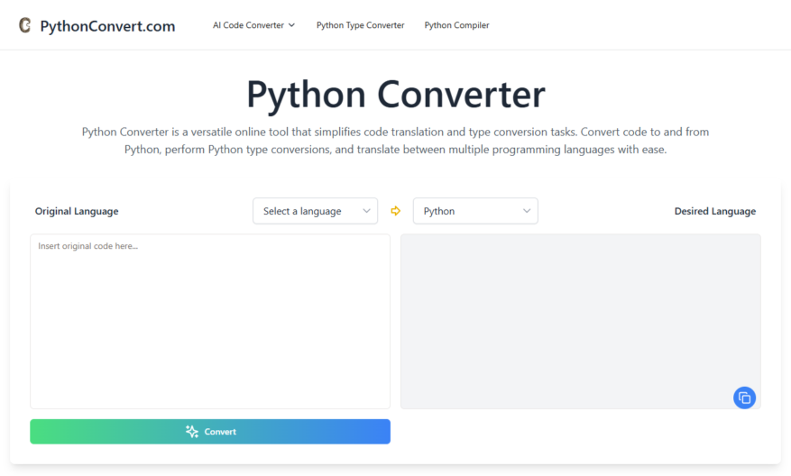Open the Python Compiler page

[x=456, y=25]
